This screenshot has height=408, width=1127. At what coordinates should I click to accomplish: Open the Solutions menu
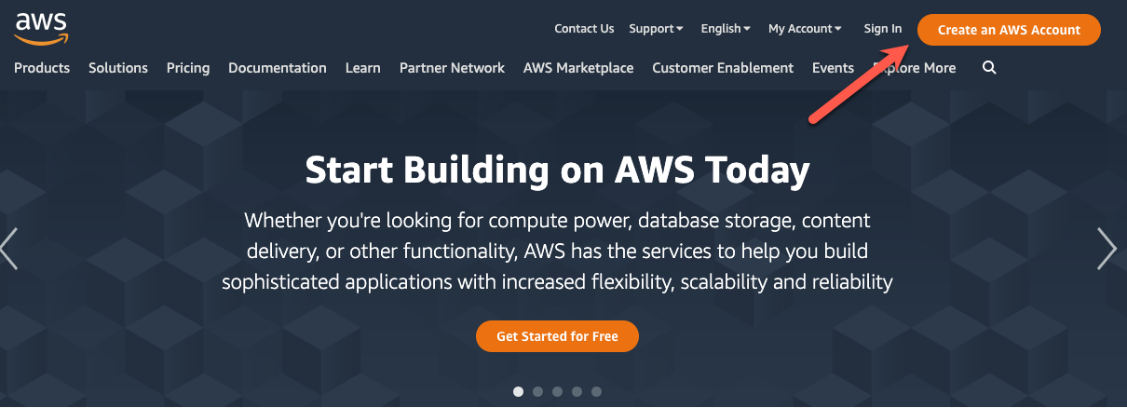(x=118, y=68)
